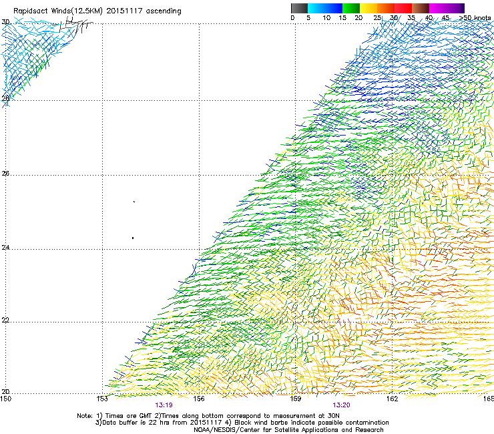Click the orange 25–30 knots legend swatch

[x=386, y=8]
